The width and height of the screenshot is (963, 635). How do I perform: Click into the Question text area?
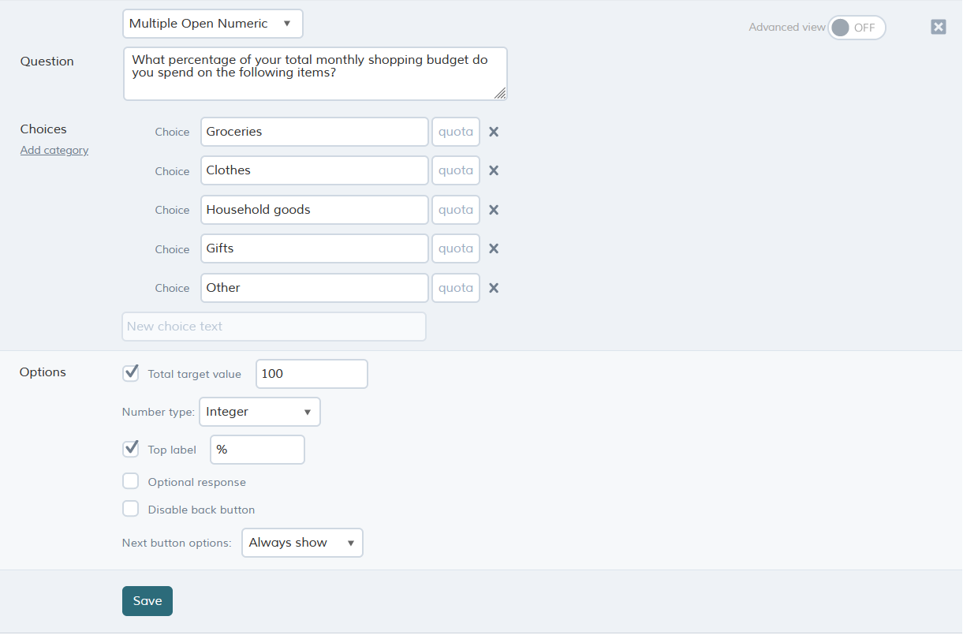point(315,73)
